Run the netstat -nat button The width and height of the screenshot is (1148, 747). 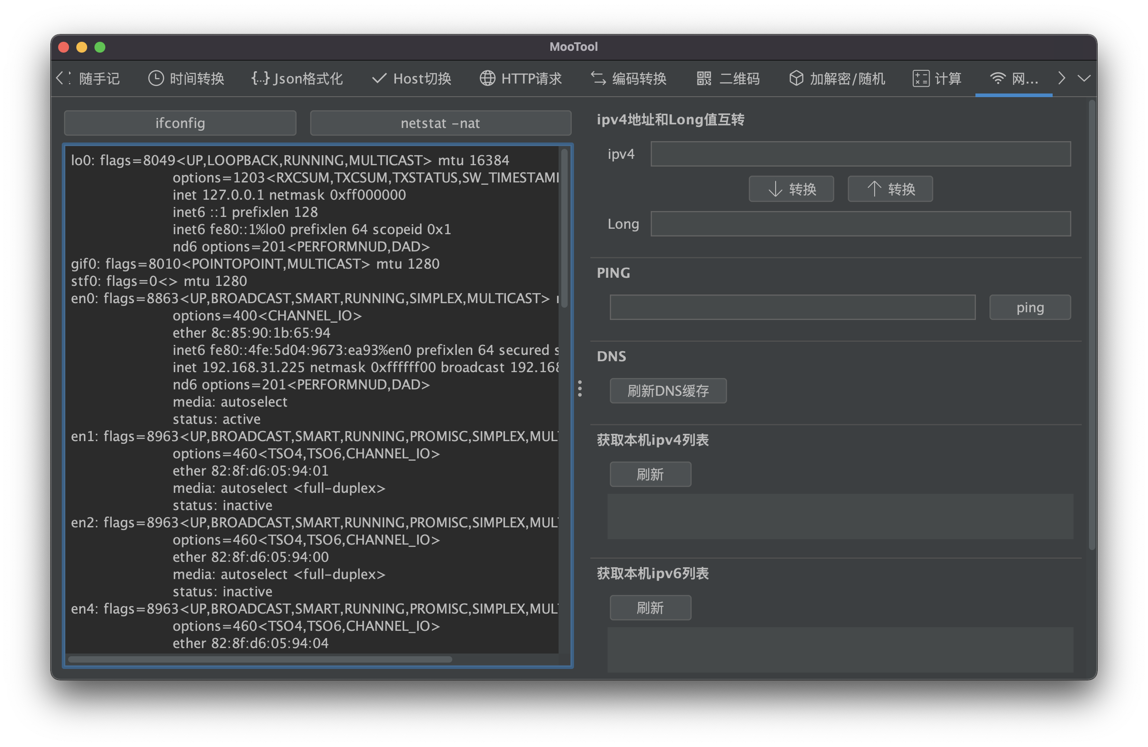pos(440,123)
